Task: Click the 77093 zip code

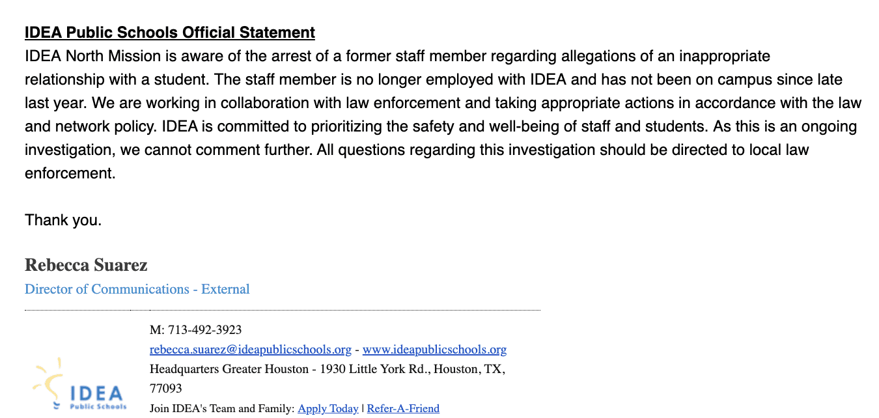Action: pyautogui.click(x=165, y=389)
